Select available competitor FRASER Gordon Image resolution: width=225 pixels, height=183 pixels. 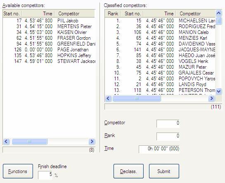click(49, 38)
